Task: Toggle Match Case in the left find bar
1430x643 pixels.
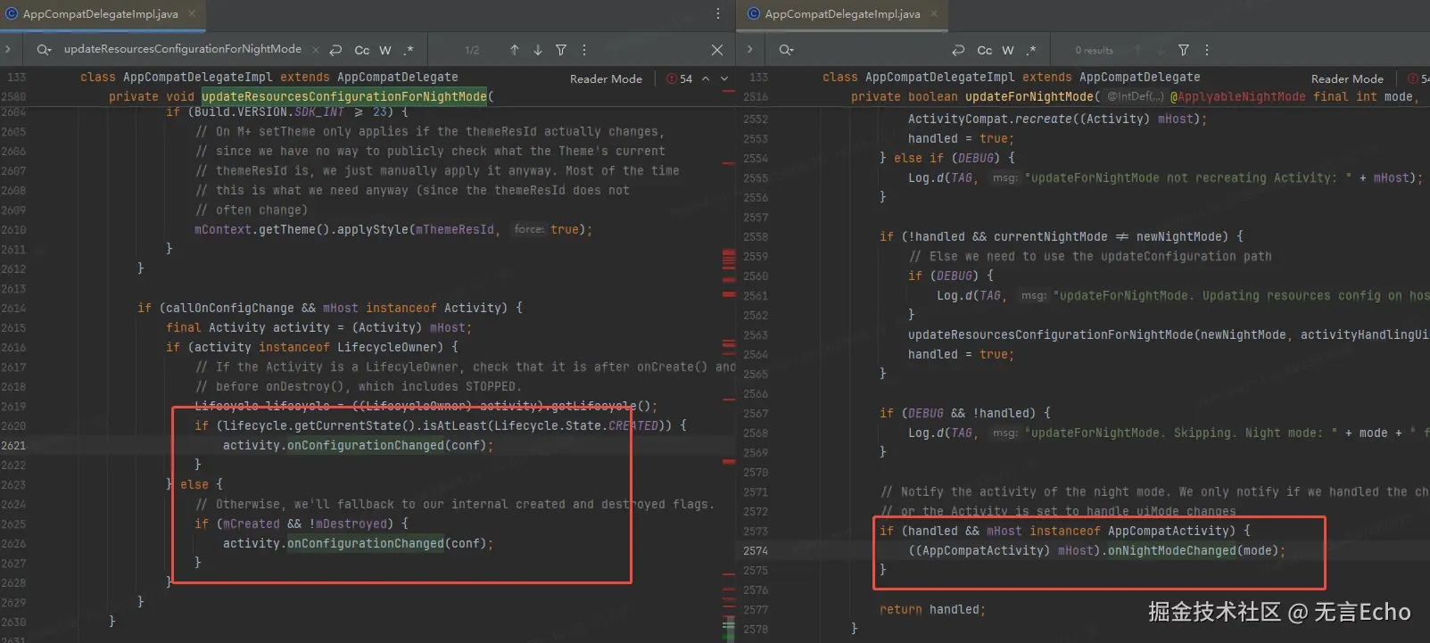Action: [x=361, y=50]
